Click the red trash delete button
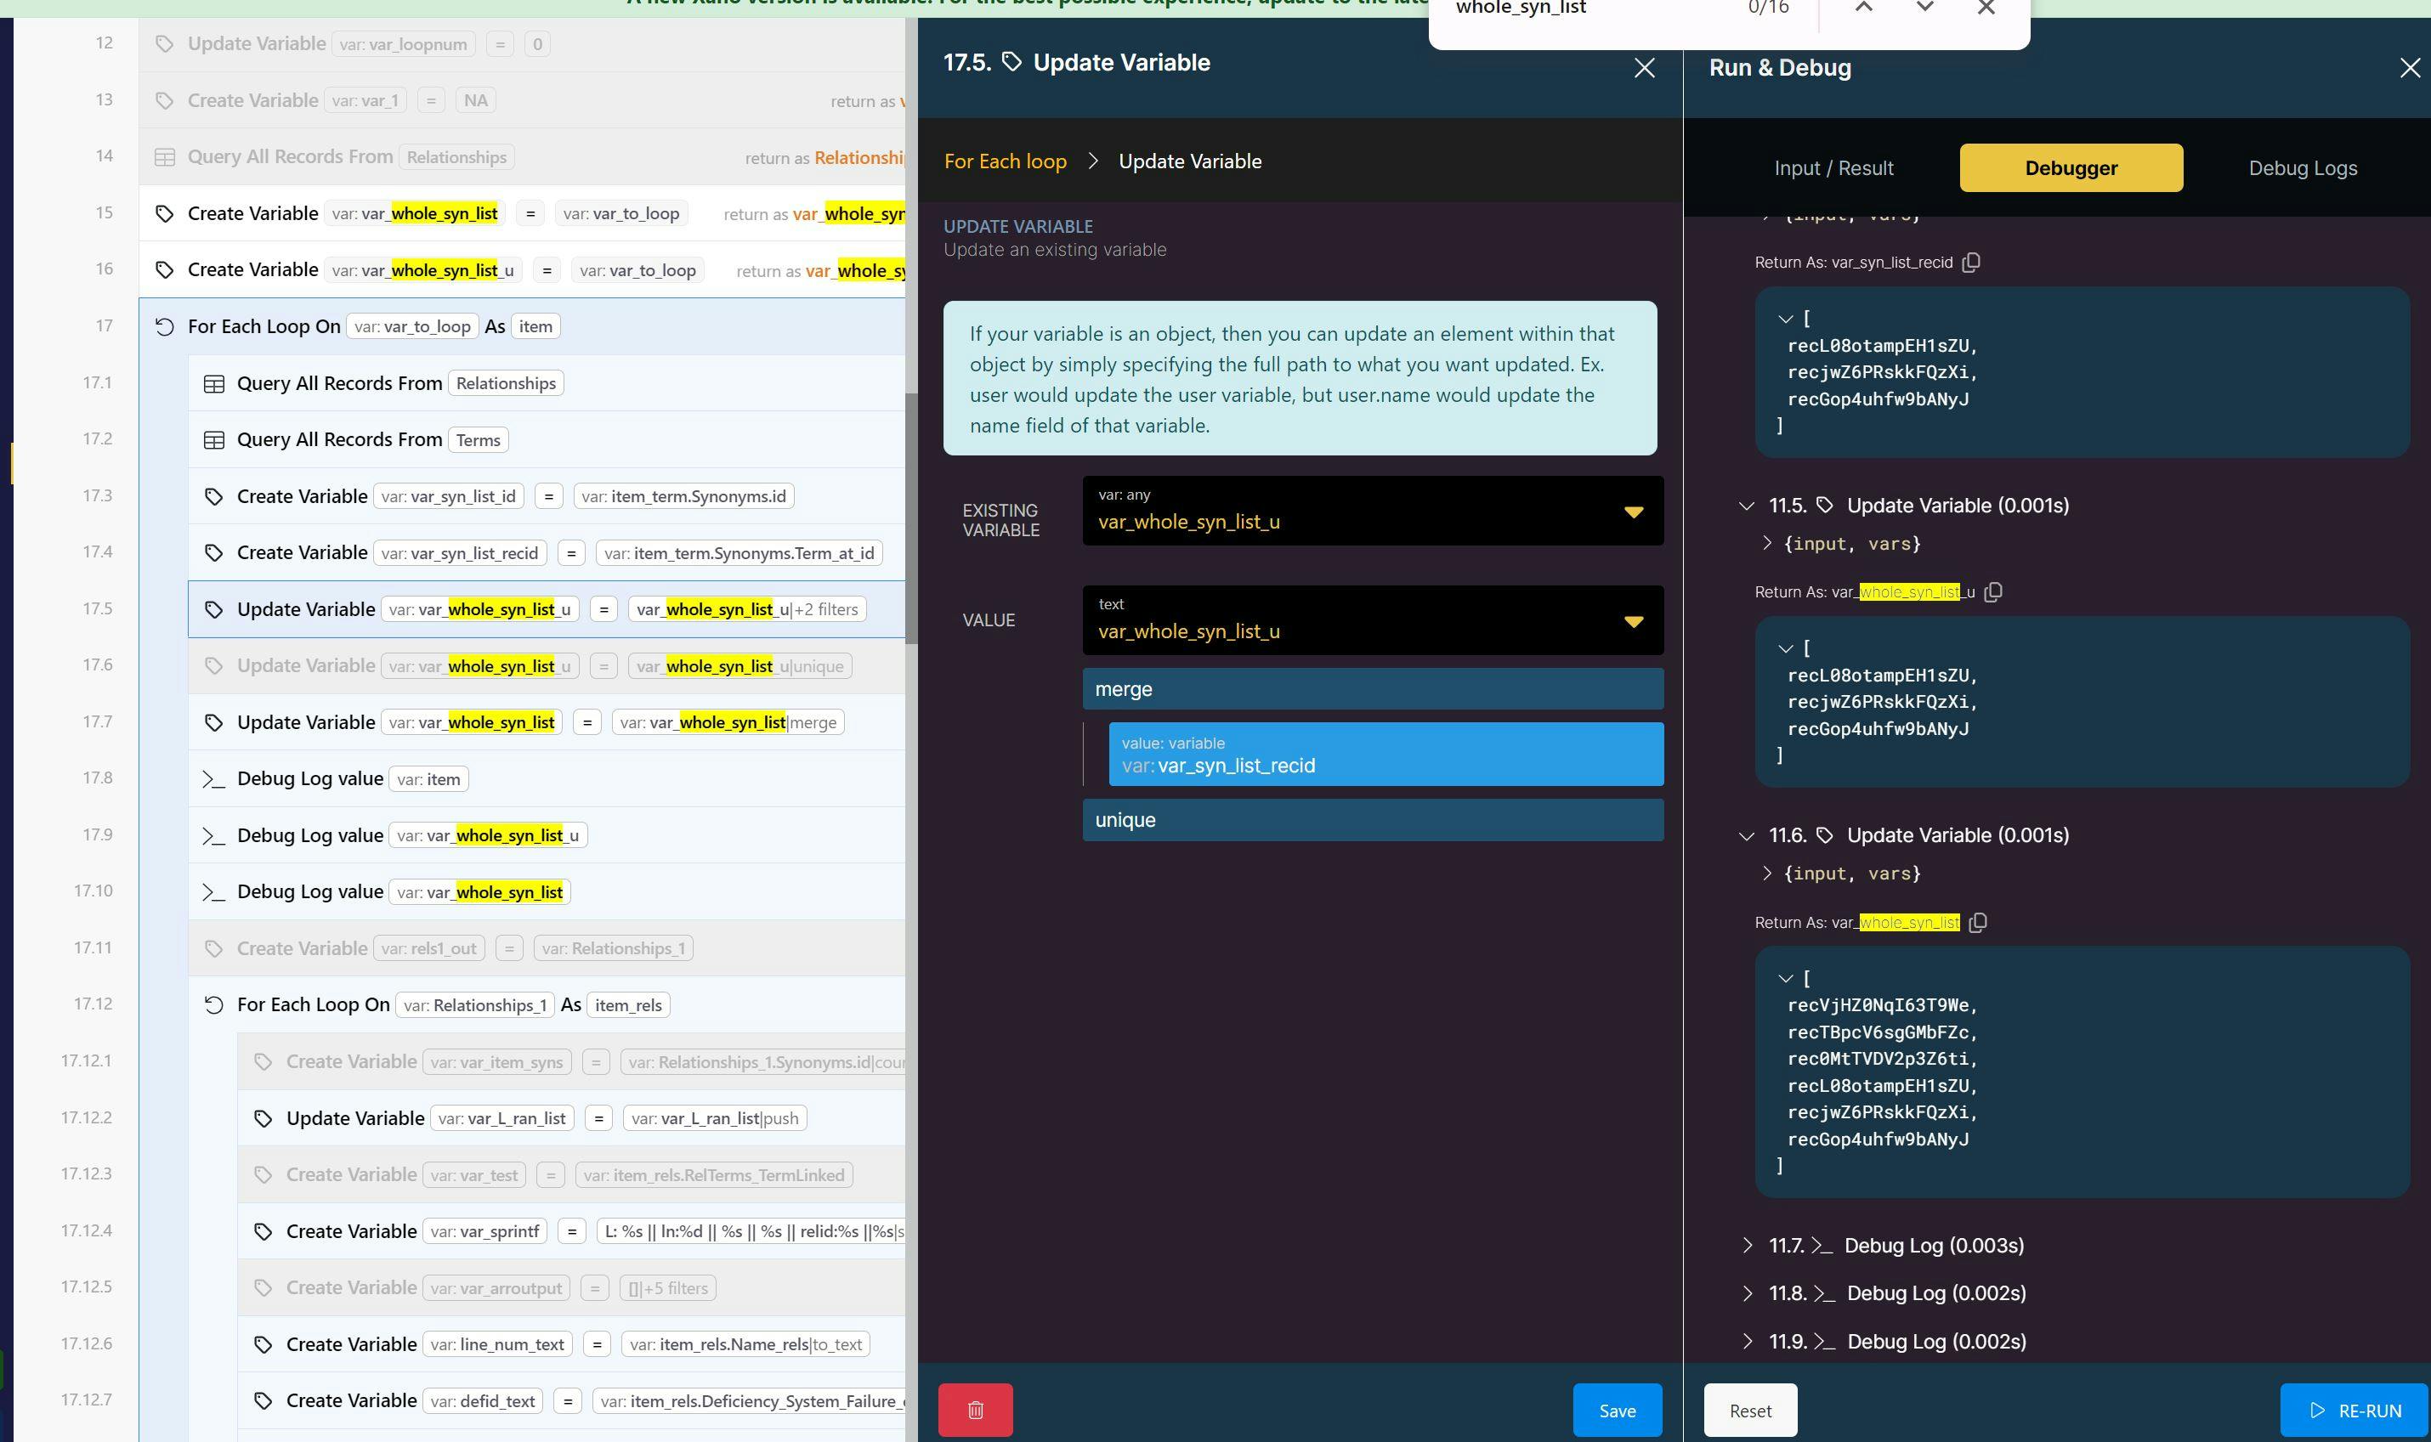The width and height of the screenshot is (2431, 1442). [x=975, y=1410]
